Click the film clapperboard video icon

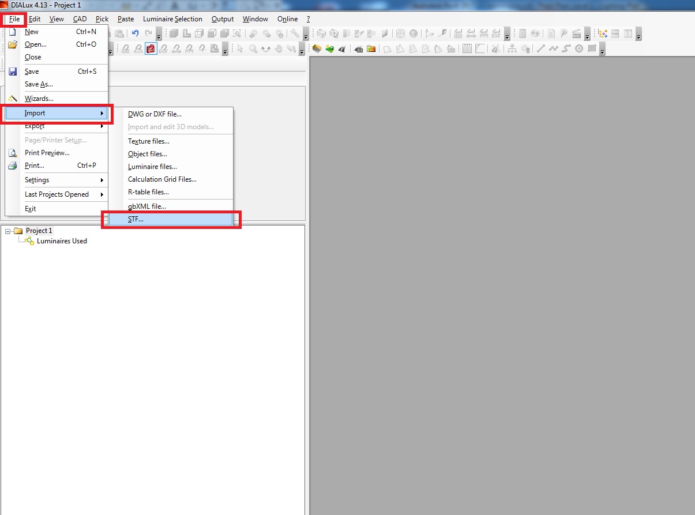pyautogui.click(x=576, y=33)
